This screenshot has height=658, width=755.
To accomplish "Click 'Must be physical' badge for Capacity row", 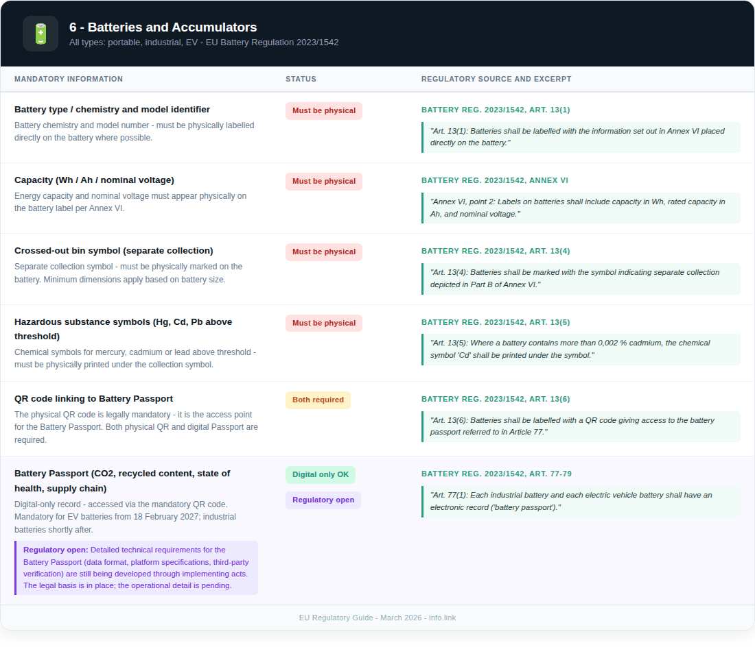I will point(324,182).
